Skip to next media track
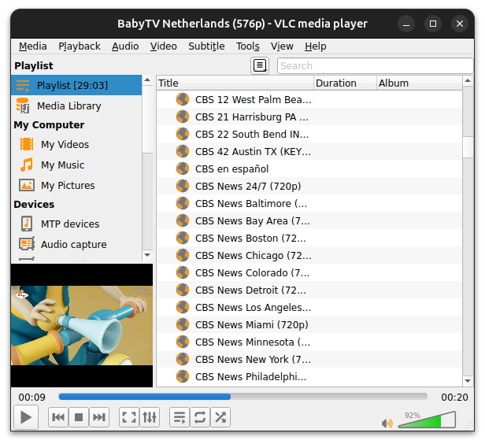Screen dimensions: 485x444 coord(99,417)
